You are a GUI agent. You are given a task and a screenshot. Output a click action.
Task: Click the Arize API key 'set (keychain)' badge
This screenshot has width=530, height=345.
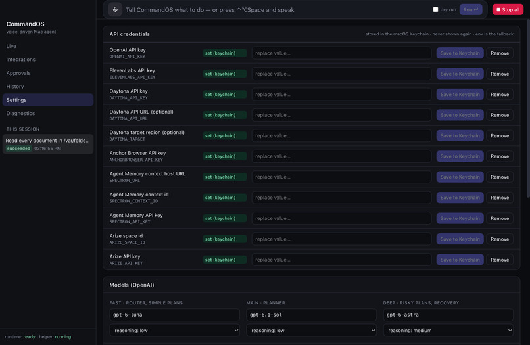(224, 260)
